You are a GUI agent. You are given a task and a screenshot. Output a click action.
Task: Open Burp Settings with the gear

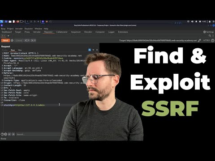click(x=209, y=32)
